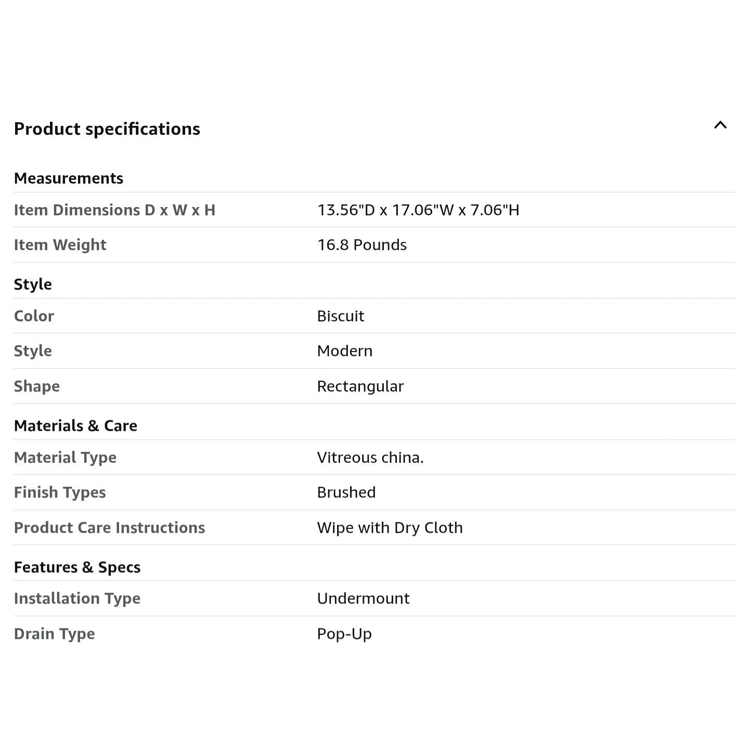
Task: Select the Rectangular shape value
Action: tap(360, 386)
